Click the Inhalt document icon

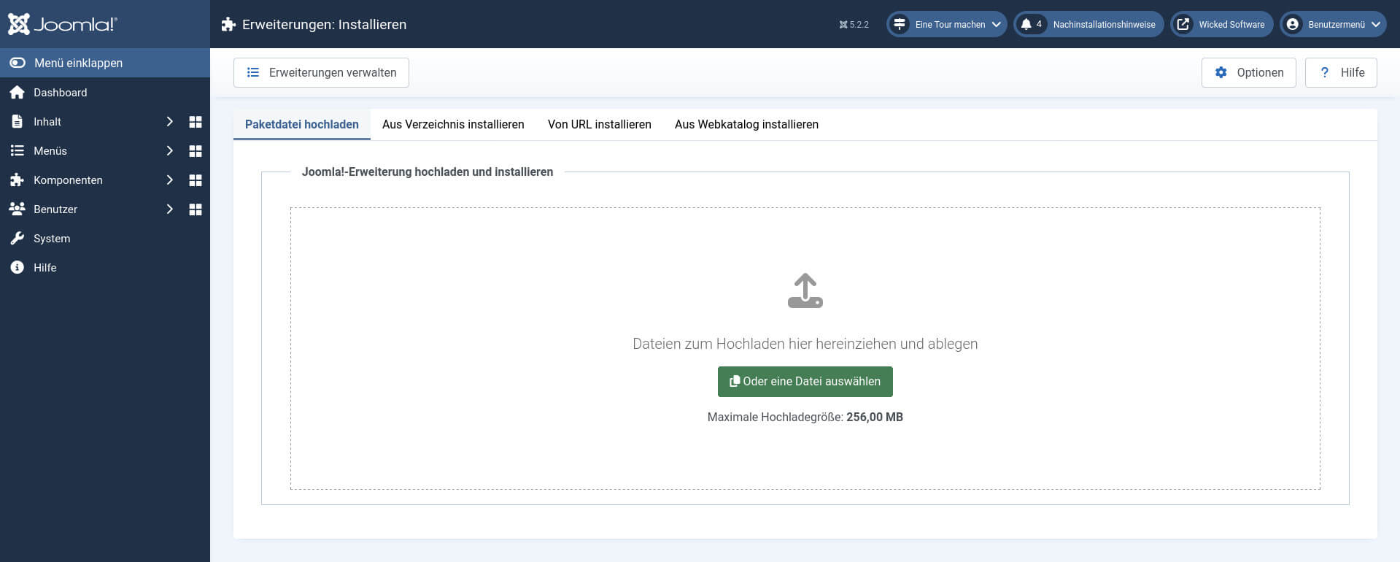click(x=17, y=122)
